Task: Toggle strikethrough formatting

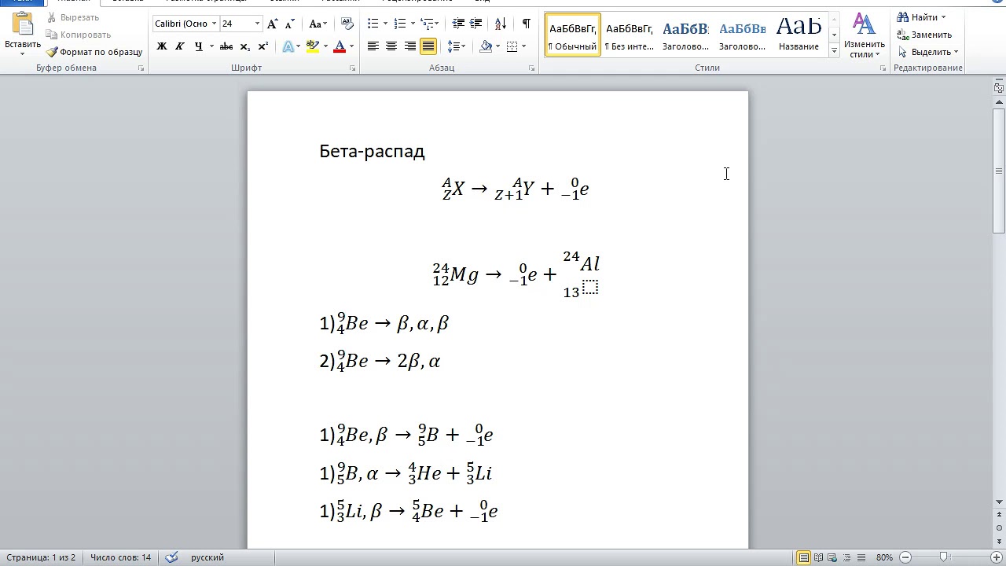Action: [x=226, y=46]
